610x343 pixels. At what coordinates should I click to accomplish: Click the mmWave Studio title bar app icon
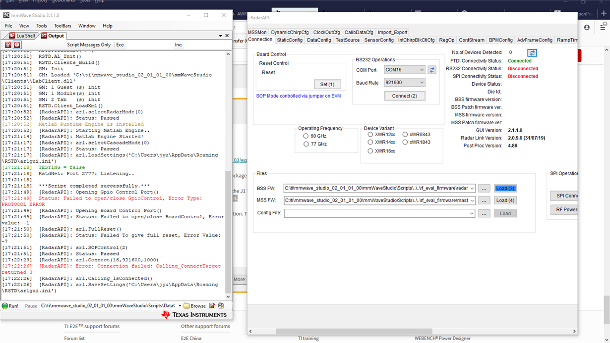tap(6, 15)
